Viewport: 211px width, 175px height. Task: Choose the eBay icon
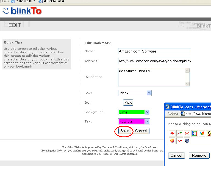(x=180, y=133)
